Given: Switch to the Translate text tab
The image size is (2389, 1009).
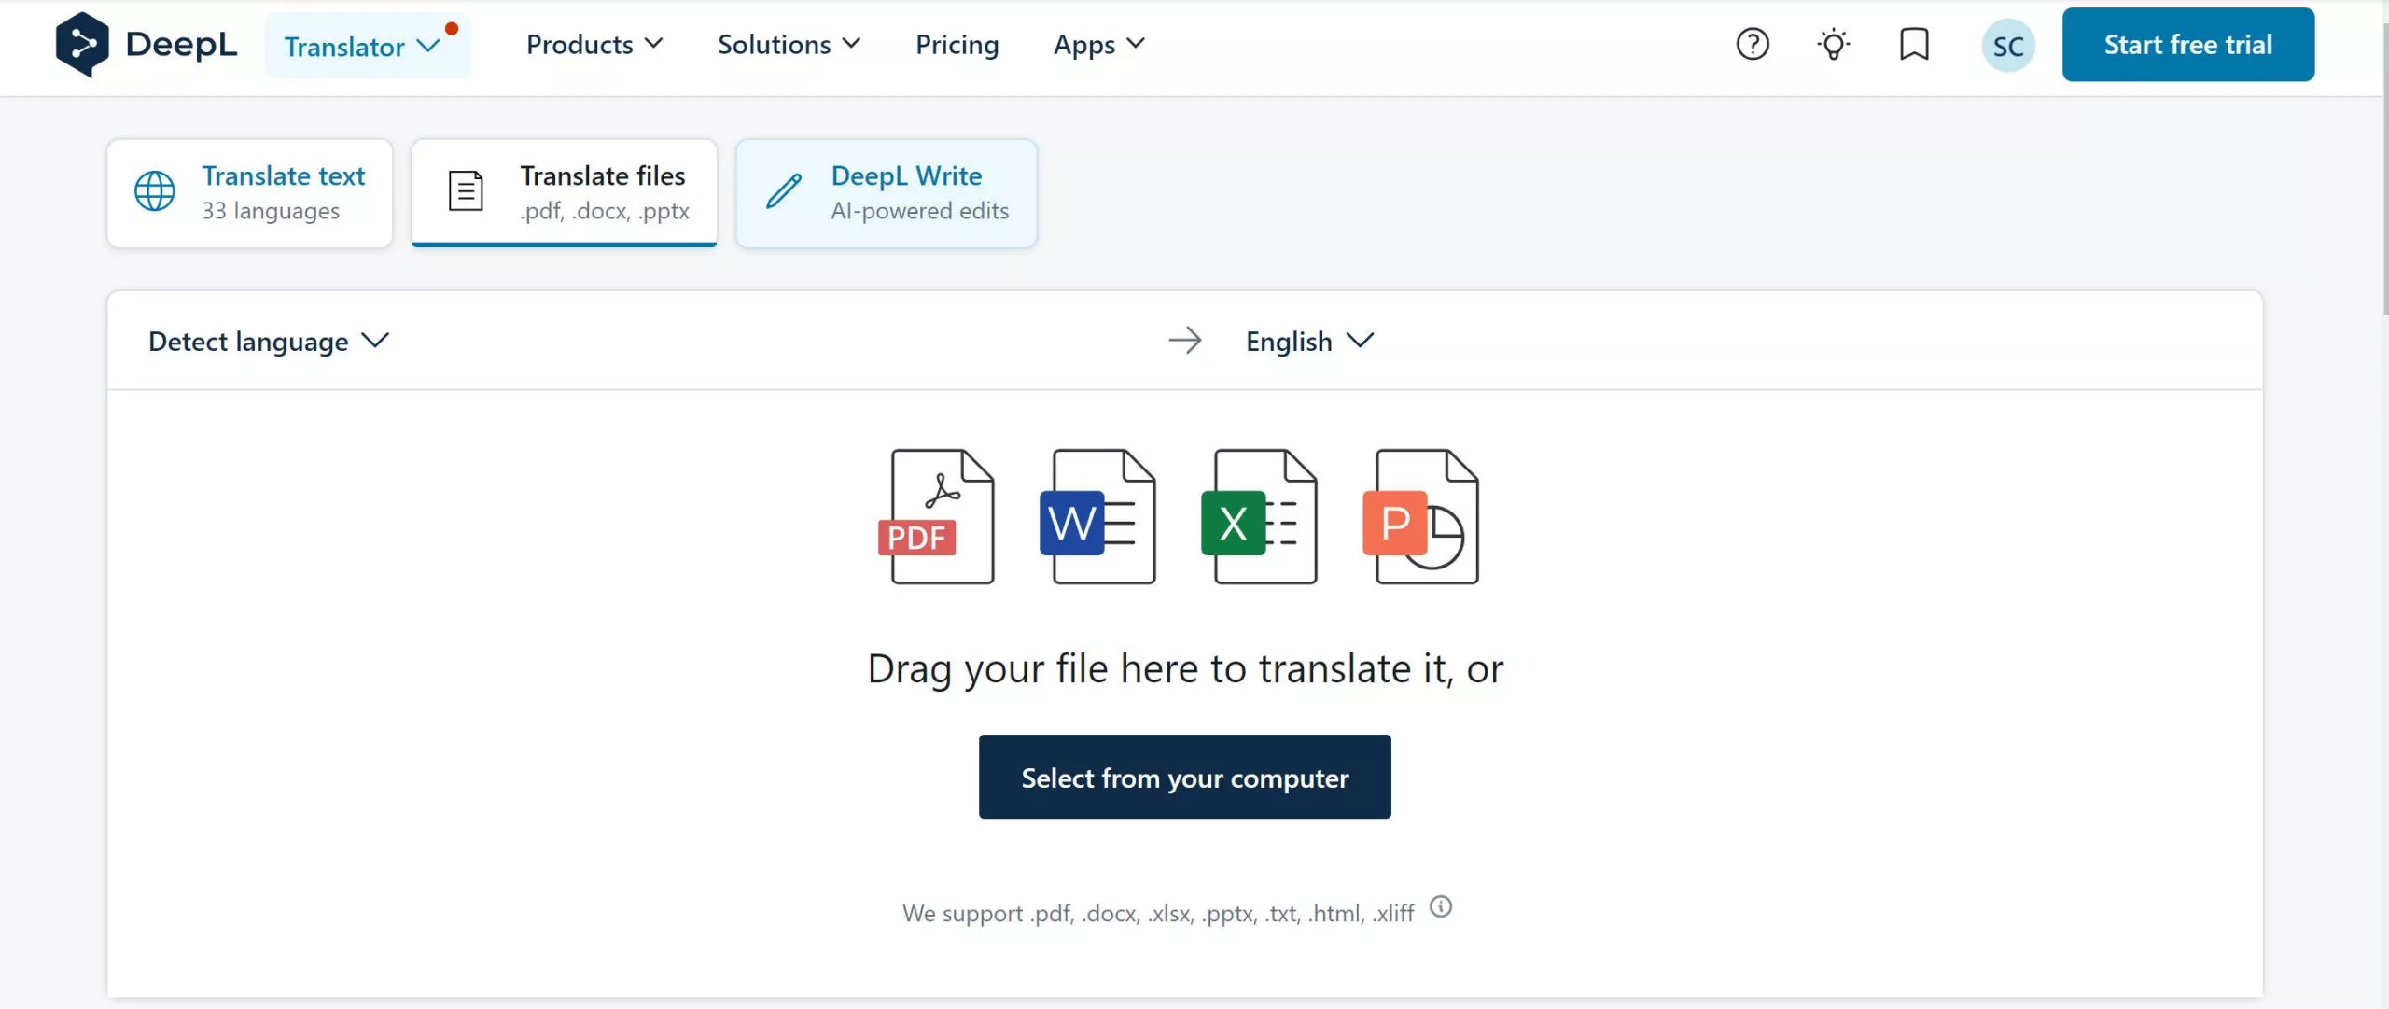Looking at the screenshot, I should click(249, 191).
